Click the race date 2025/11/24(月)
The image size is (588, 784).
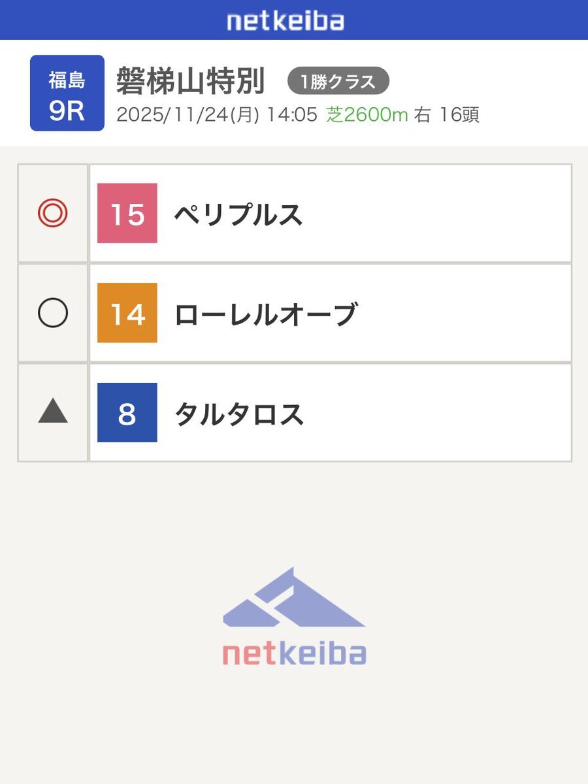point(188,115)
